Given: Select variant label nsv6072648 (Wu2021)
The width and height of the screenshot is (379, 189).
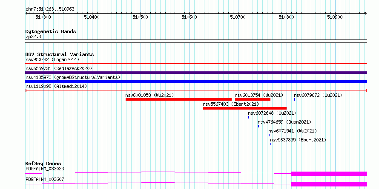Looking at the screenshot, I should [272, 113].
